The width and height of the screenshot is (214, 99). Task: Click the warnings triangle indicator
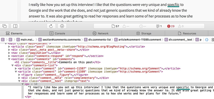tap(181, 26)
